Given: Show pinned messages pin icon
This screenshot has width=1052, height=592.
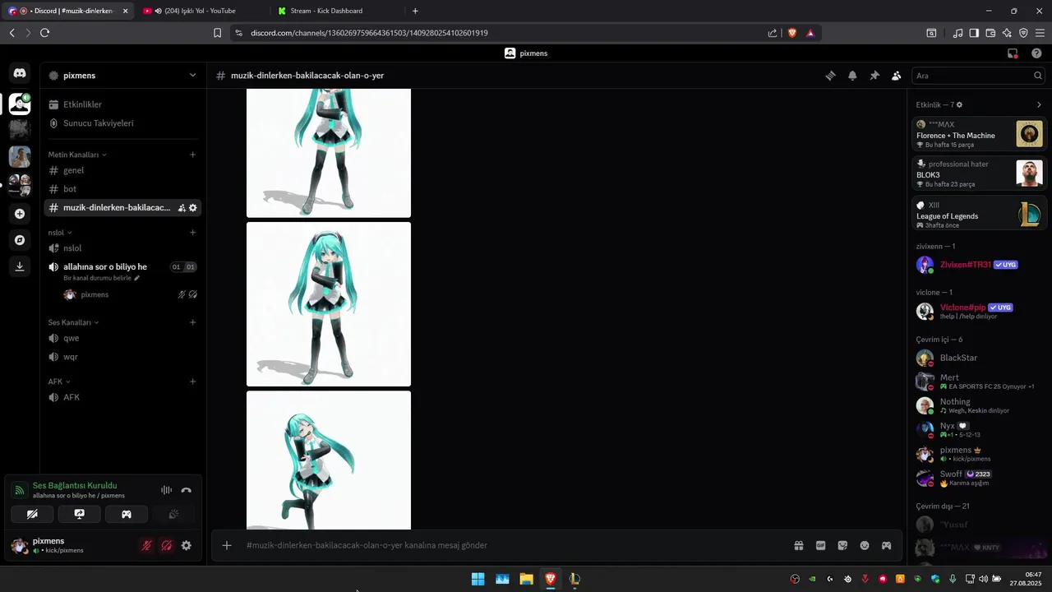Looking at the screenshot, I should (x=874, y=76).
